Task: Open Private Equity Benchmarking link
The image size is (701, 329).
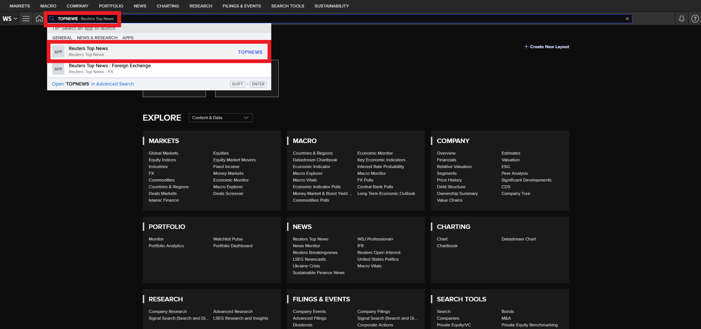Action: [529, 325]
